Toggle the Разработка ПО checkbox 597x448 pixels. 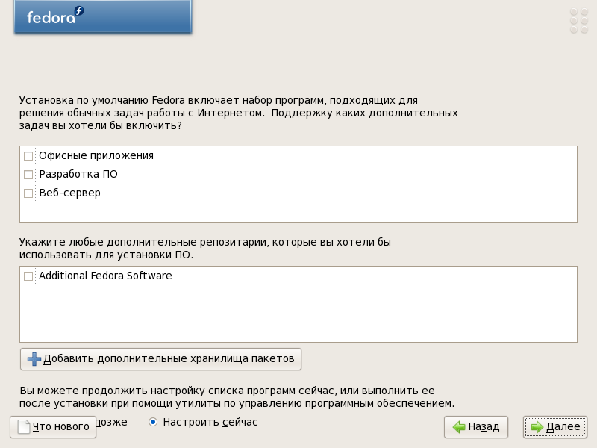pos(28,175)
